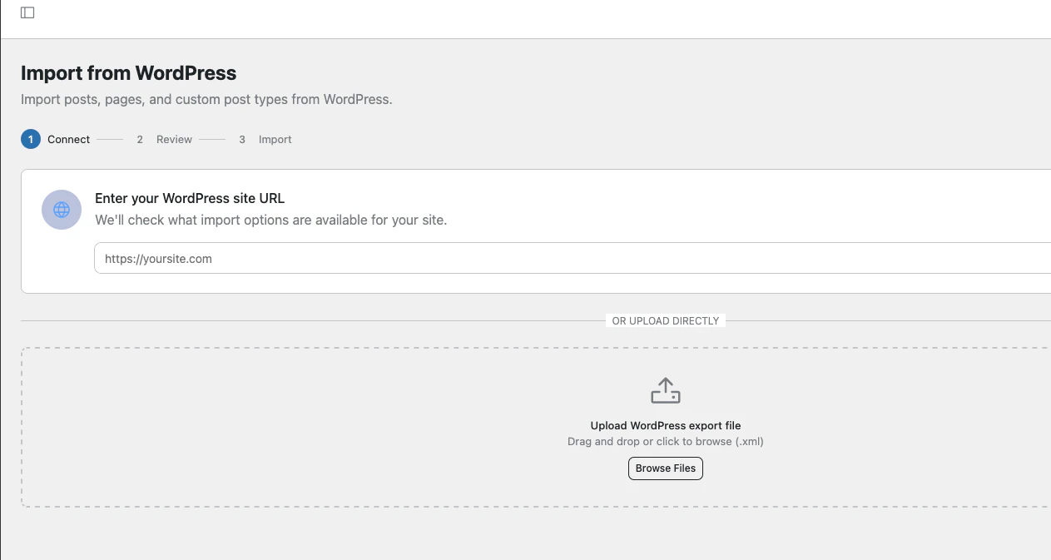Image resolution: width=1051 pixels, height=560 pixels.
Task: Click 'We'll check what import options' text
Action: pos(271,221)
